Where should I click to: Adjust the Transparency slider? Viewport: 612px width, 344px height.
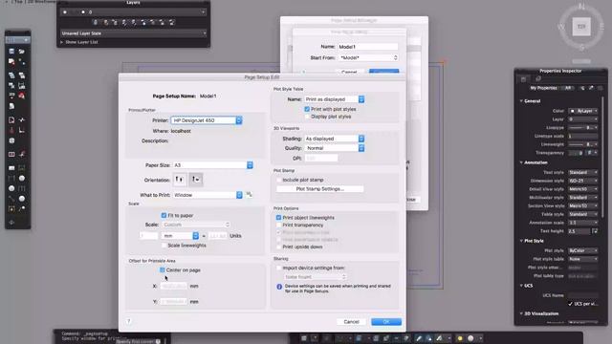click(x=576, y=153)
